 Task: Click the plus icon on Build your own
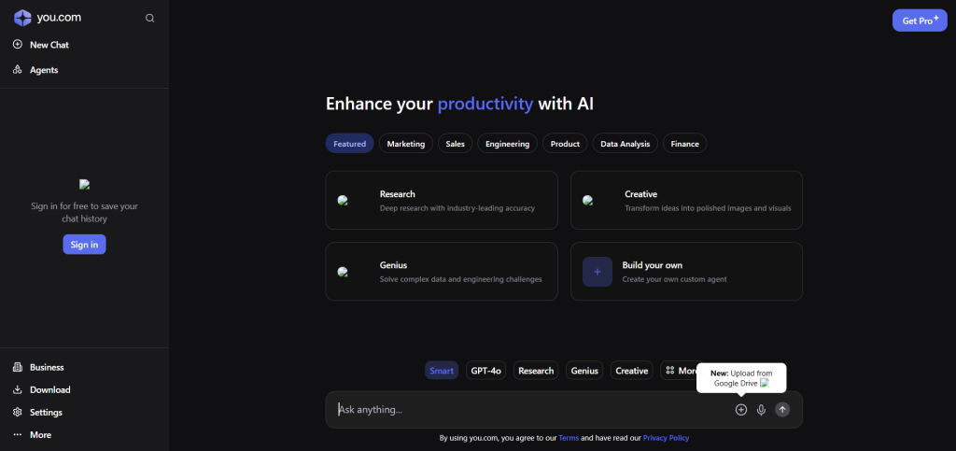coord(597,272)
